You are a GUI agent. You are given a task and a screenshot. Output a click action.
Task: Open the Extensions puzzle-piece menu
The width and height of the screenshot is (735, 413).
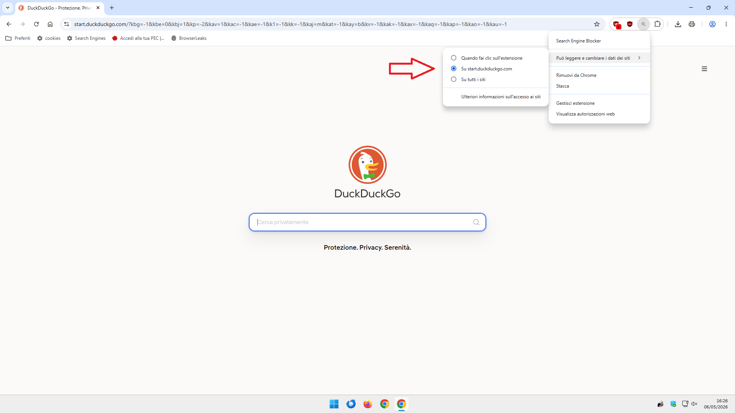pos(657,24)
